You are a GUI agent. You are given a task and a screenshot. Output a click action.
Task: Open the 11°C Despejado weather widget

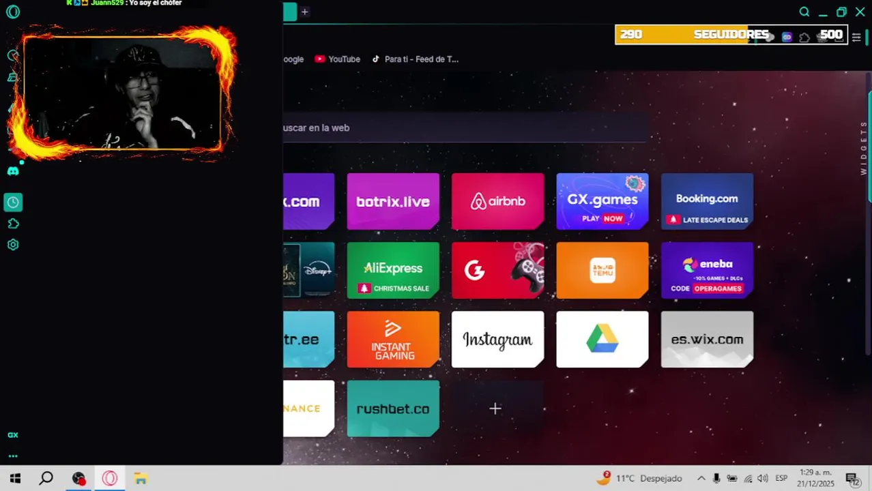point(639,478)
